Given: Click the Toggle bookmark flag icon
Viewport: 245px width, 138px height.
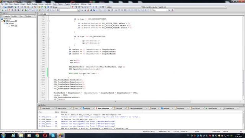Looking at the screenshot, I should coord(10,10).
